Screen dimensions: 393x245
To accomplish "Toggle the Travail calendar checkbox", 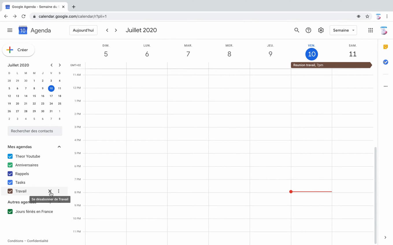I will coord(10,191).
